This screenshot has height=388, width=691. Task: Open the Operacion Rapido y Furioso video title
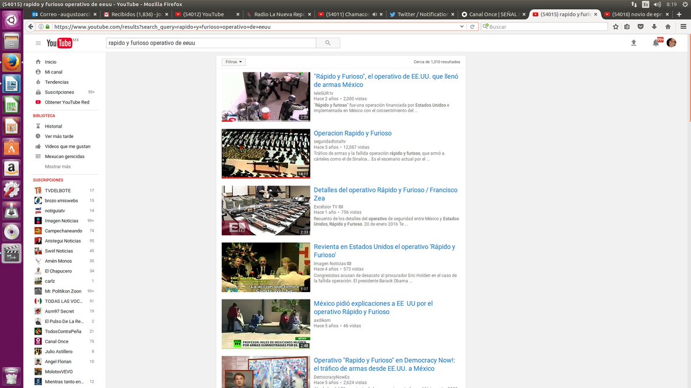click(352, 133)
